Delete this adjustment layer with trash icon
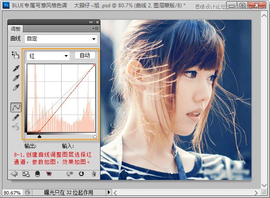The height and width of the screenshot is (198, 270). point(93,174)
